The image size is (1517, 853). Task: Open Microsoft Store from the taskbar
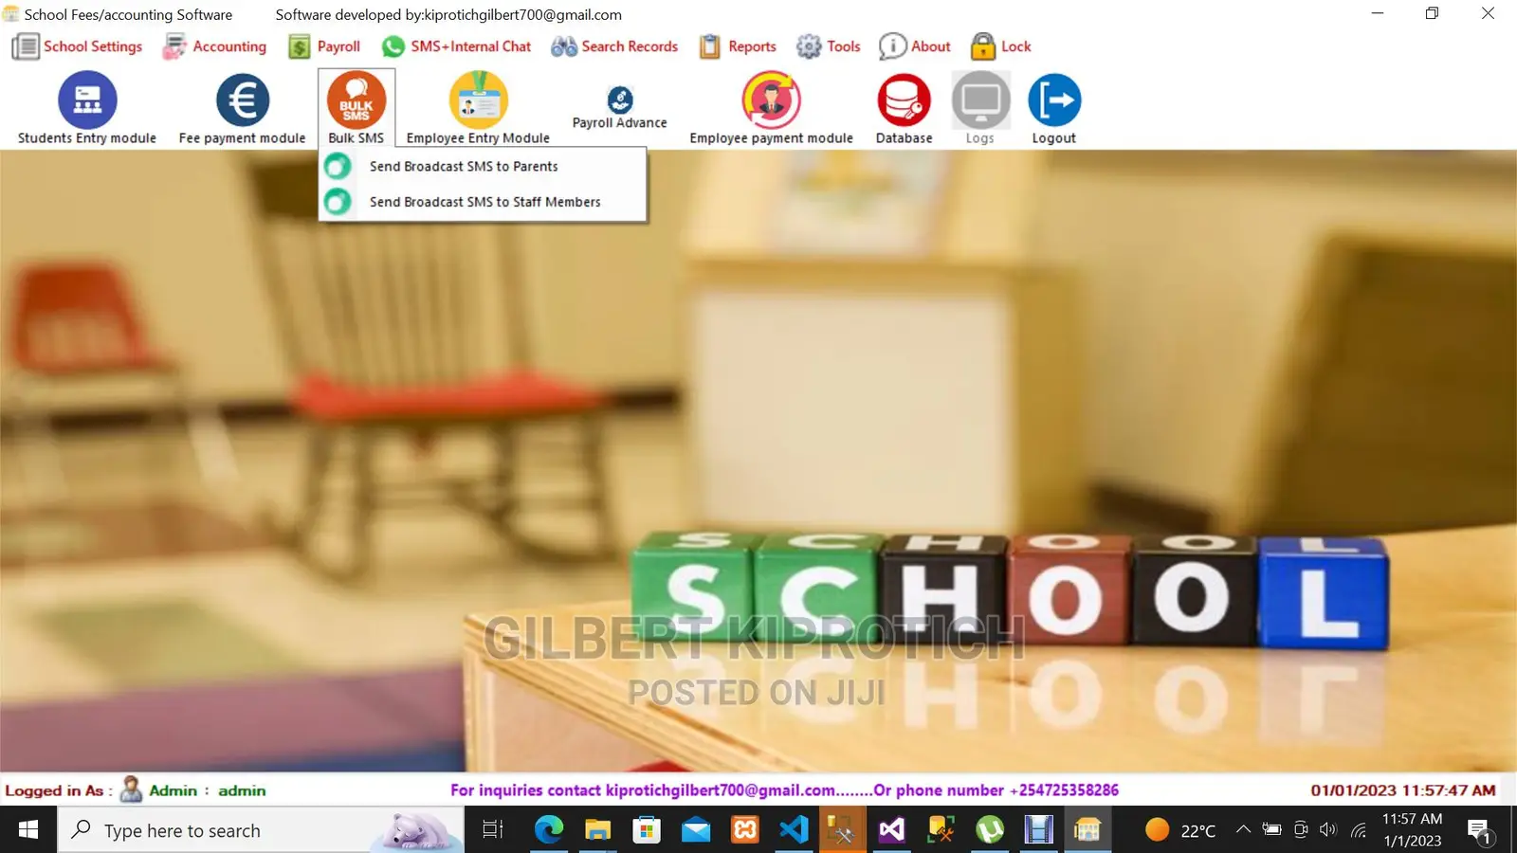coord(647,830)
